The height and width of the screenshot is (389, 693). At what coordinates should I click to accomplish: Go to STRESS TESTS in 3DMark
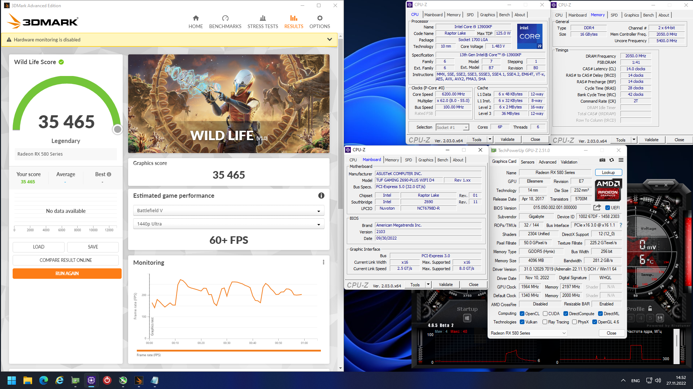(x=263, y=22)
